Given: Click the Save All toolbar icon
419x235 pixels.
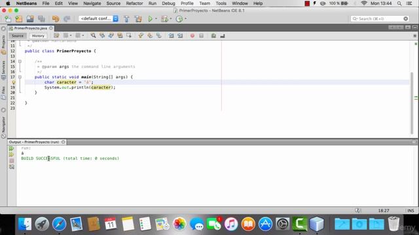Looking at the screenshot, I should click(x=41, y=19).
